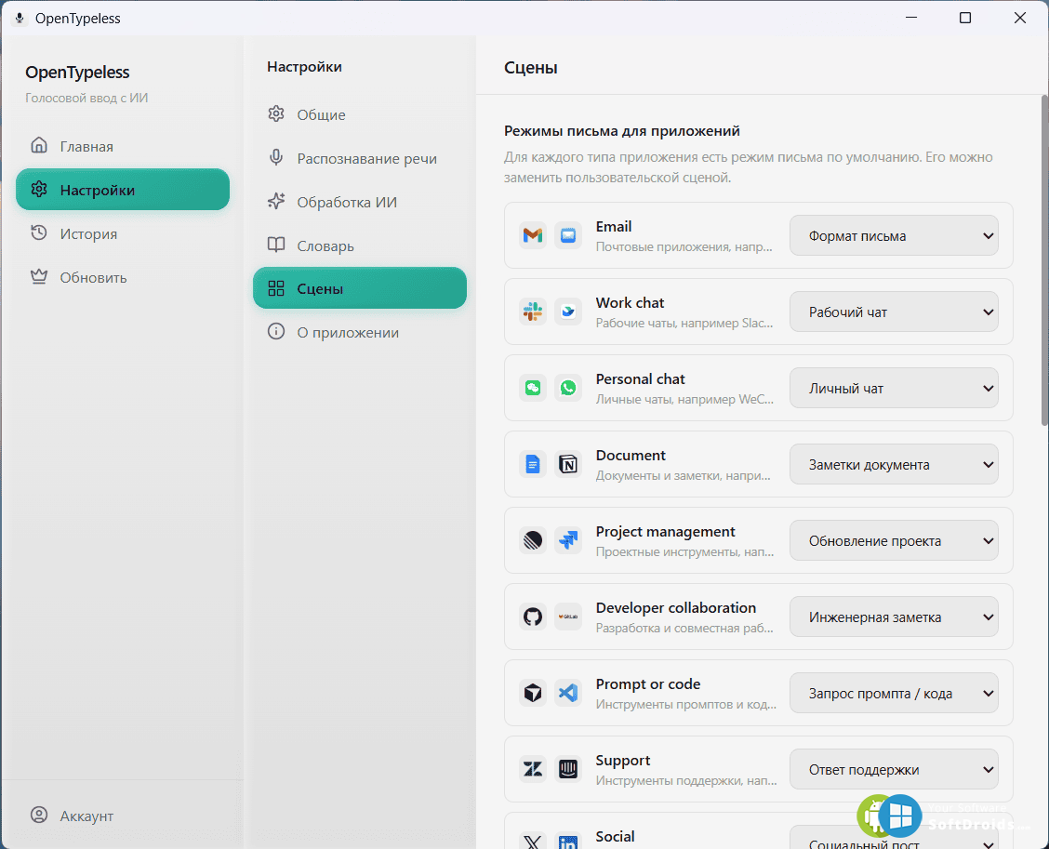
Task: Click the Slack icon in Work chat row
Action: (533, 312)
